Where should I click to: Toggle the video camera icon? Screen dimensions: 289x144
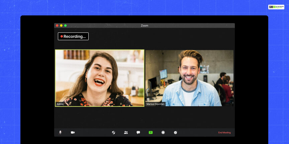73,132
